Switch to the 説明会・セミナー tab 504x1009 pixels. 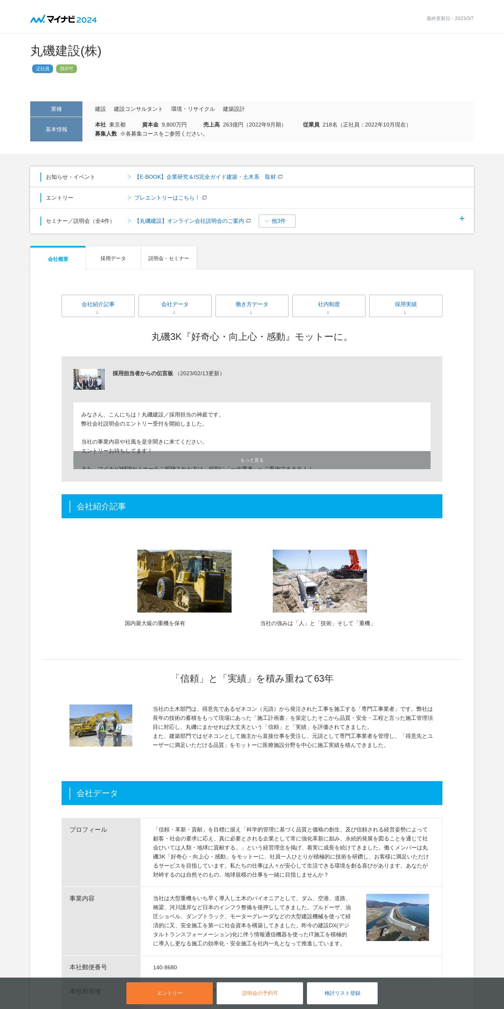point(169,258)
